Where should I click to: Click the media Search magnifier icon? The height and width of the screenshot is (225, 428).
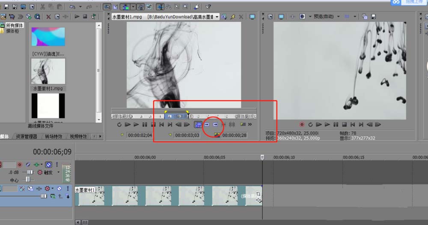37,17
